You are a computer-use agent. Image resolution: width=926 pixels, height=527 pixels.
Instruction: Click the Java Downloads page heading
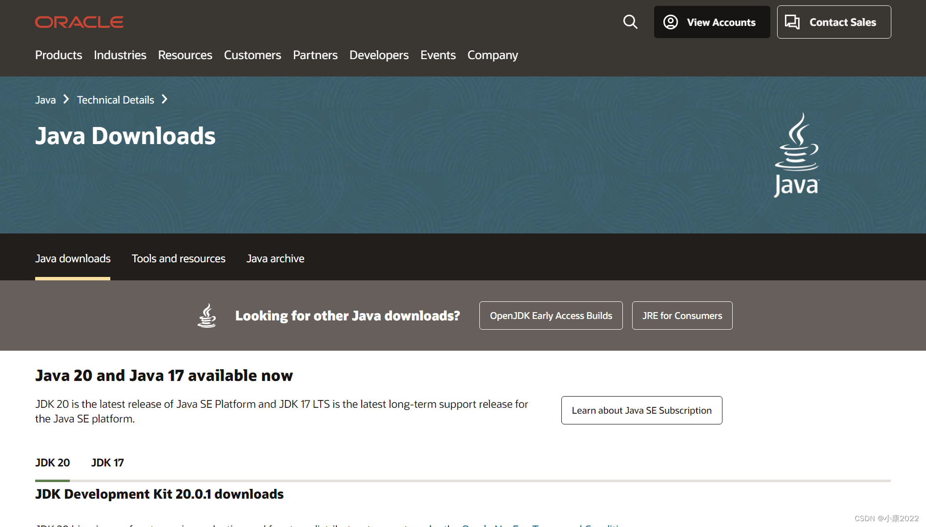(x=125, y=136)
